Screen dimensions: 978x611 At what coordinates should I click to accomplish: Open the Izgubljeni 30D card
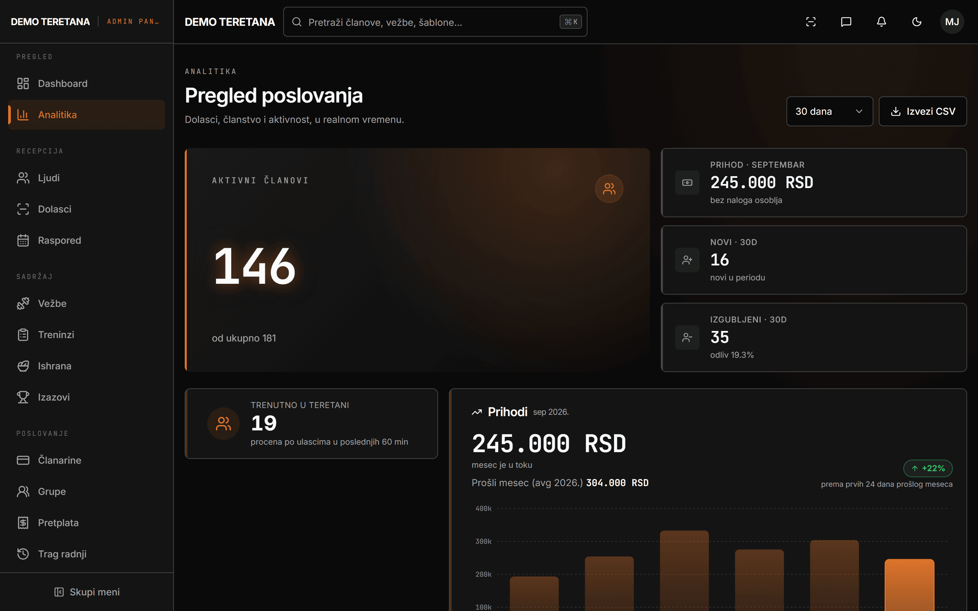[x=814, y=337]
